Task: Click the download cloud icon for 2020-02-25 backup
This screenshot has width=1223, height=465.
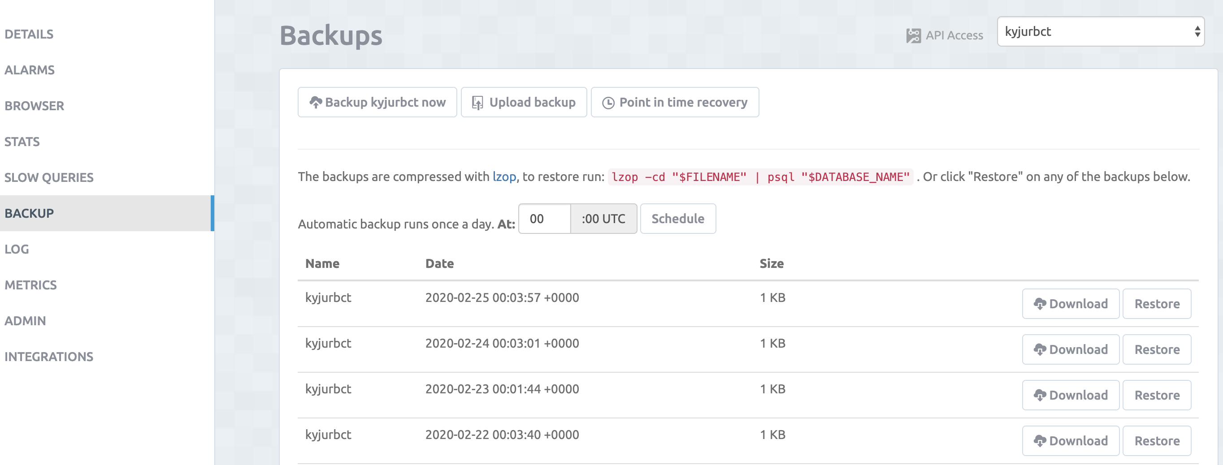Action: 1040,304
